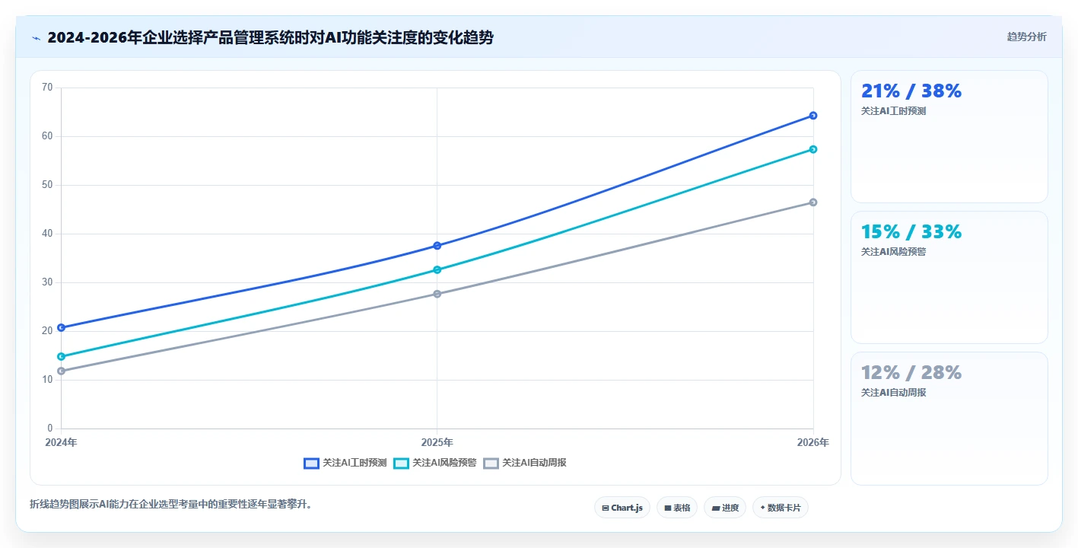Click the 表格 tag button
The width and height of the screenshot is (1078, 548).
tap(677, 508)
